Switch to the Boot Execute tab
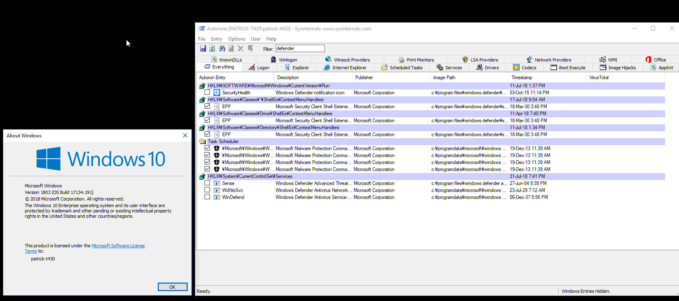The image size is (679, 301). point(568,68)
